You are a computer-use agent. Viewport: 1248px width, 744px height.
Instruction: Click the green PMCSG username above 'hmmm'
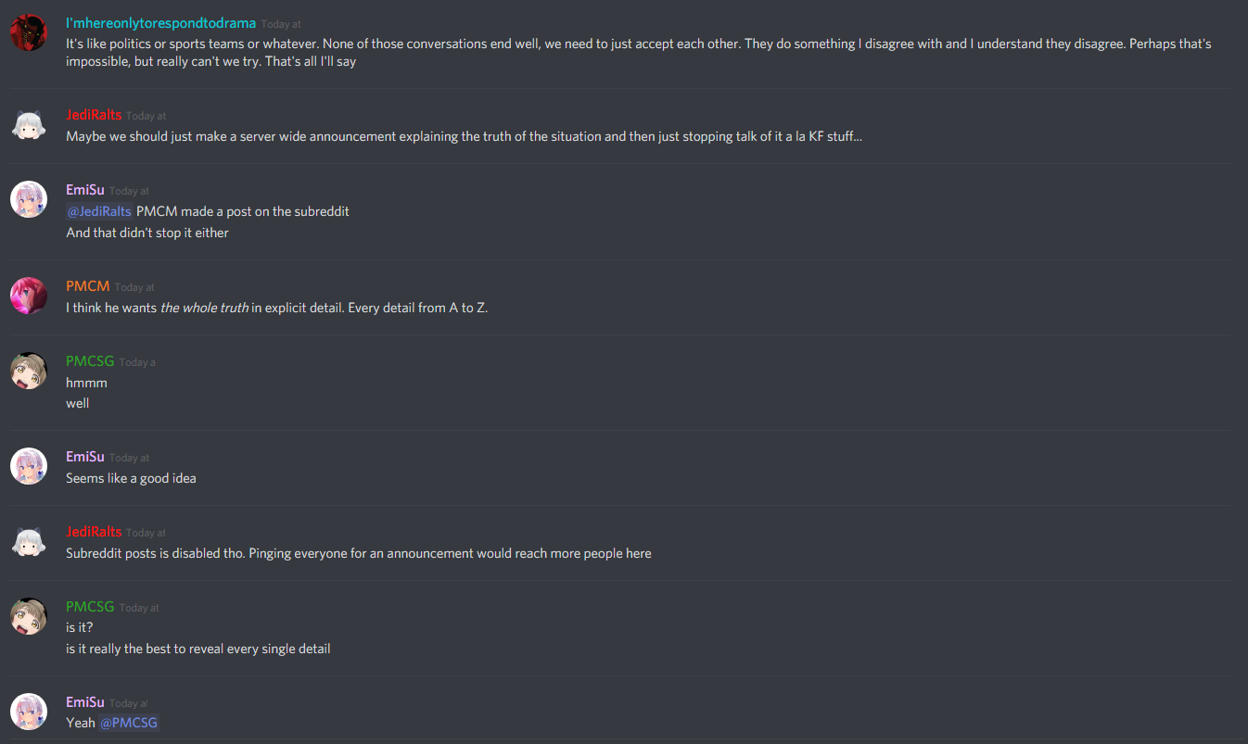[90, 361]
